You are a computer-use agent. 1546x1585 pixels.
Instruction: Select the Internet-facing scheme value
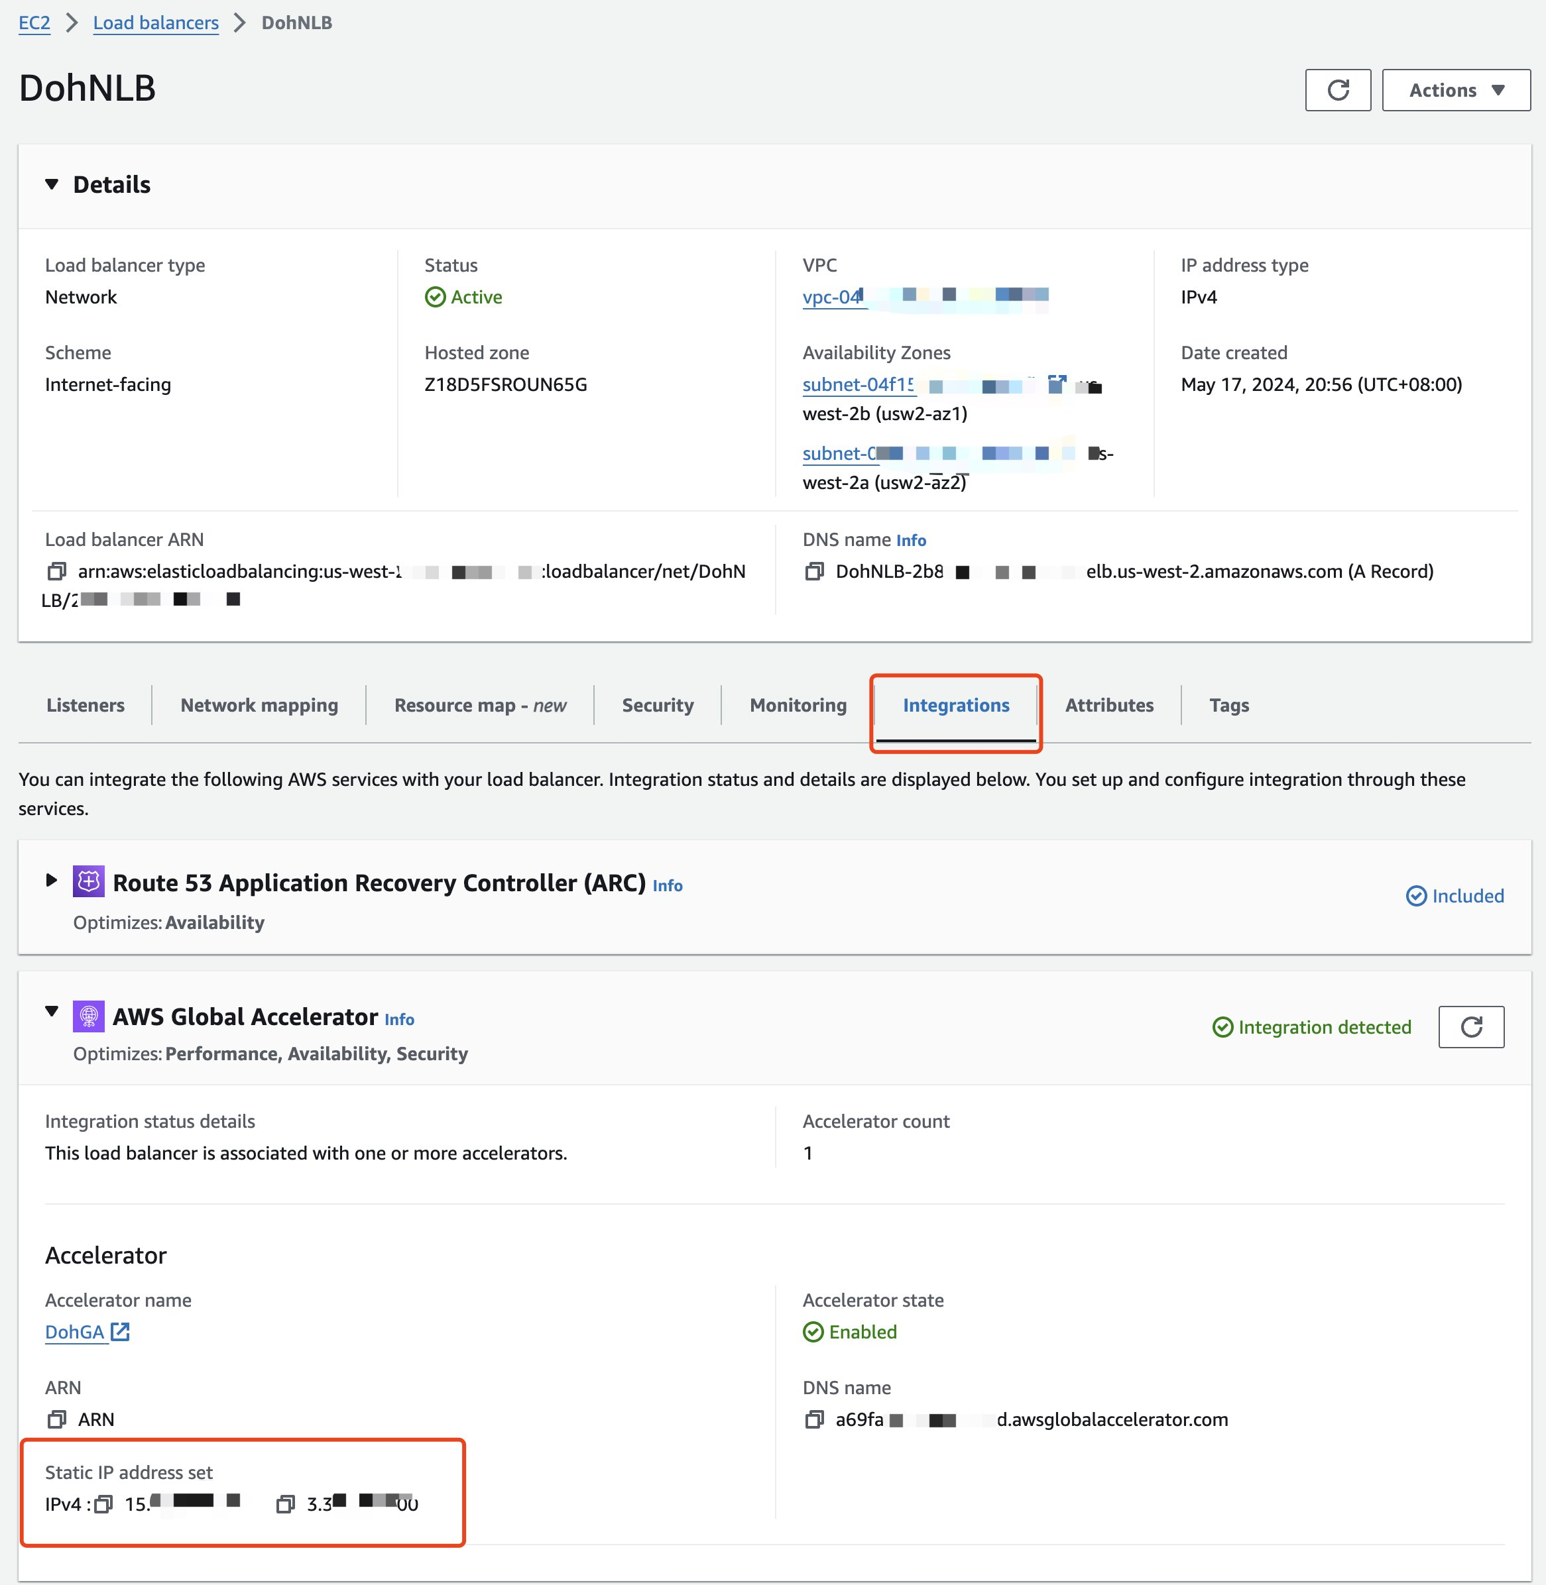pyautogui.click(x=108, y=385)
